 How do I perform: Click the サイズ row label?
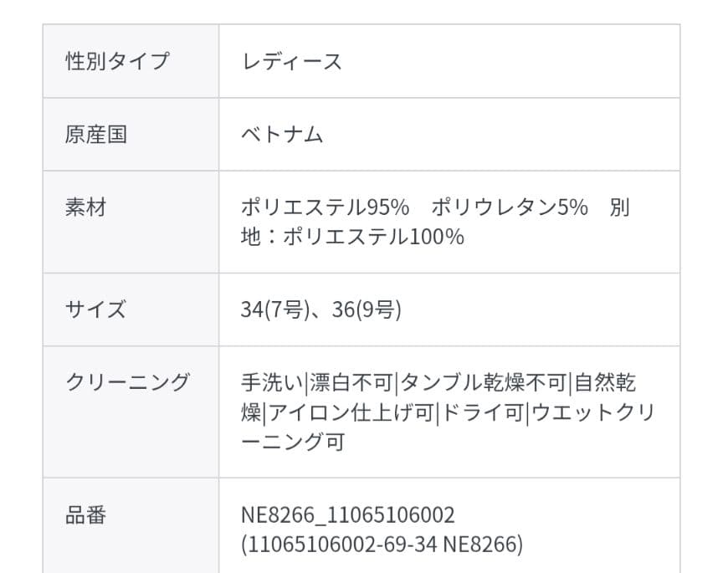[x=96, y=309]
